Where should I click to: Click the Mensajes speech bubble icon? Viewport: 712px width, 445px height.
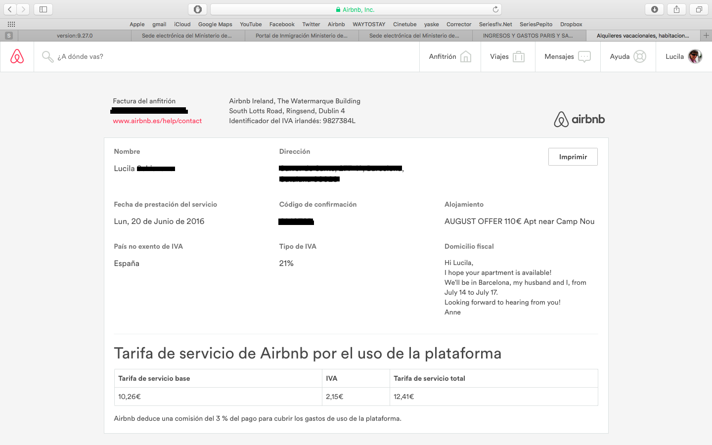point(584,57)
